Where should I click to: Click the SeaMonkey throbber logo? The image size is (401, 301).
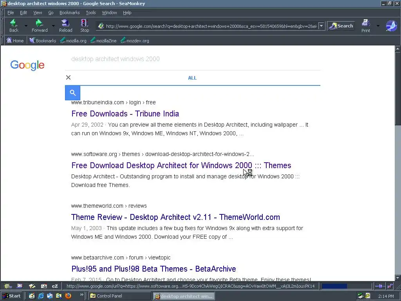(x=391, y=26)
